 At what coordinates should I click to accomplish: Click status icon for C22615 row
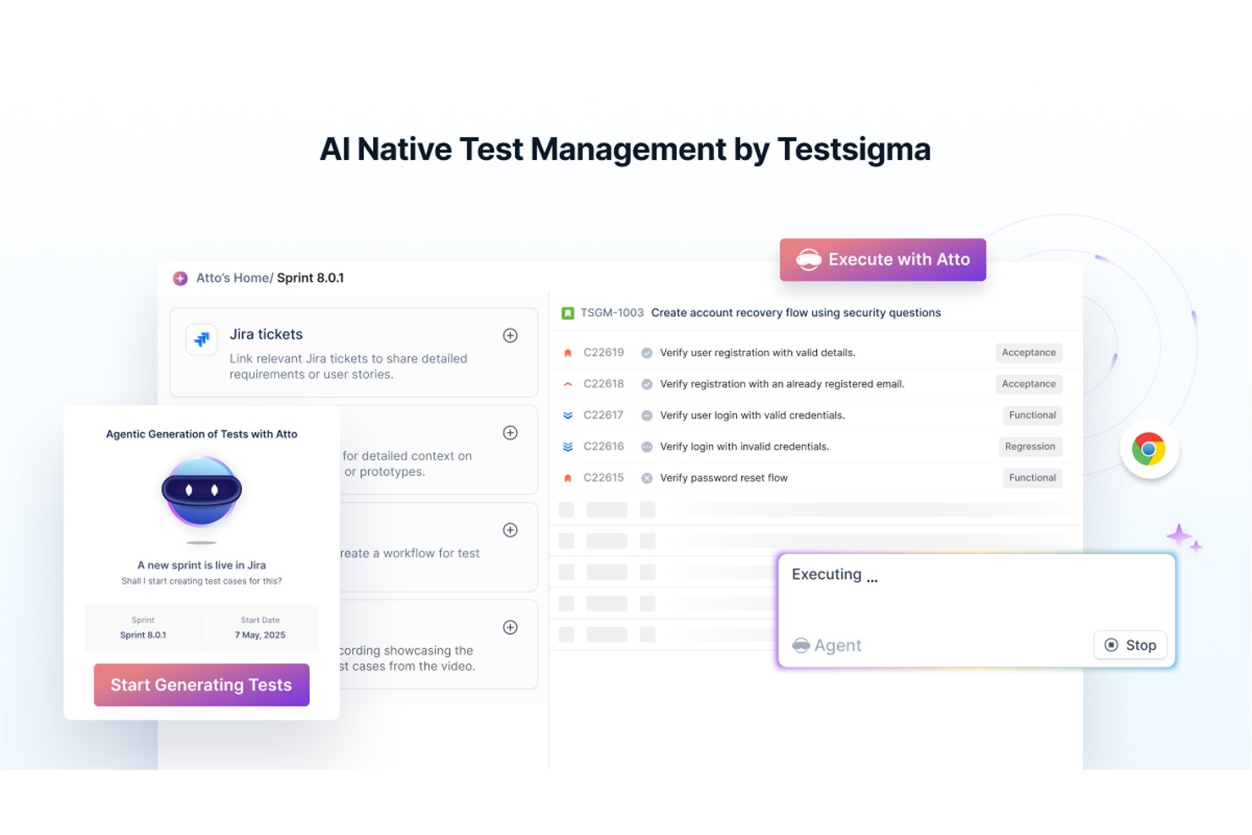coord(646,478)
